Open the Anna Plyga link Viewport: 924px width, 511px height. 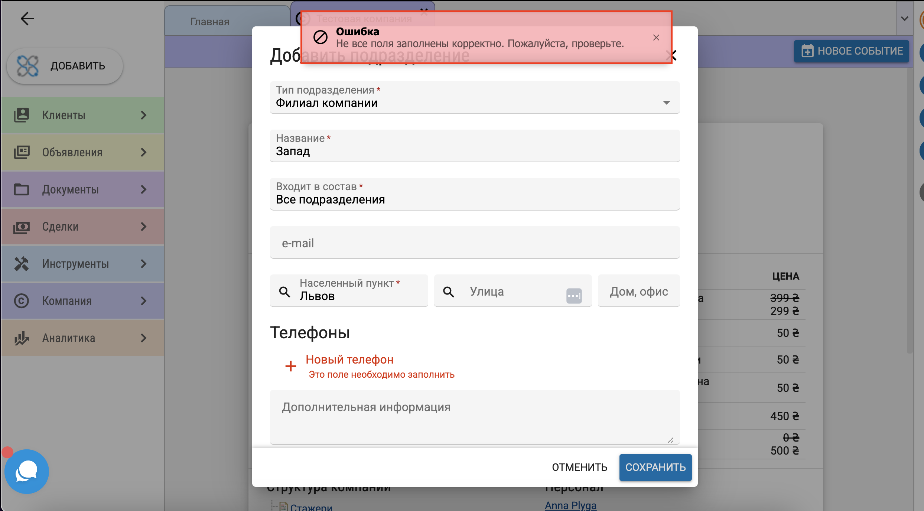570,506
